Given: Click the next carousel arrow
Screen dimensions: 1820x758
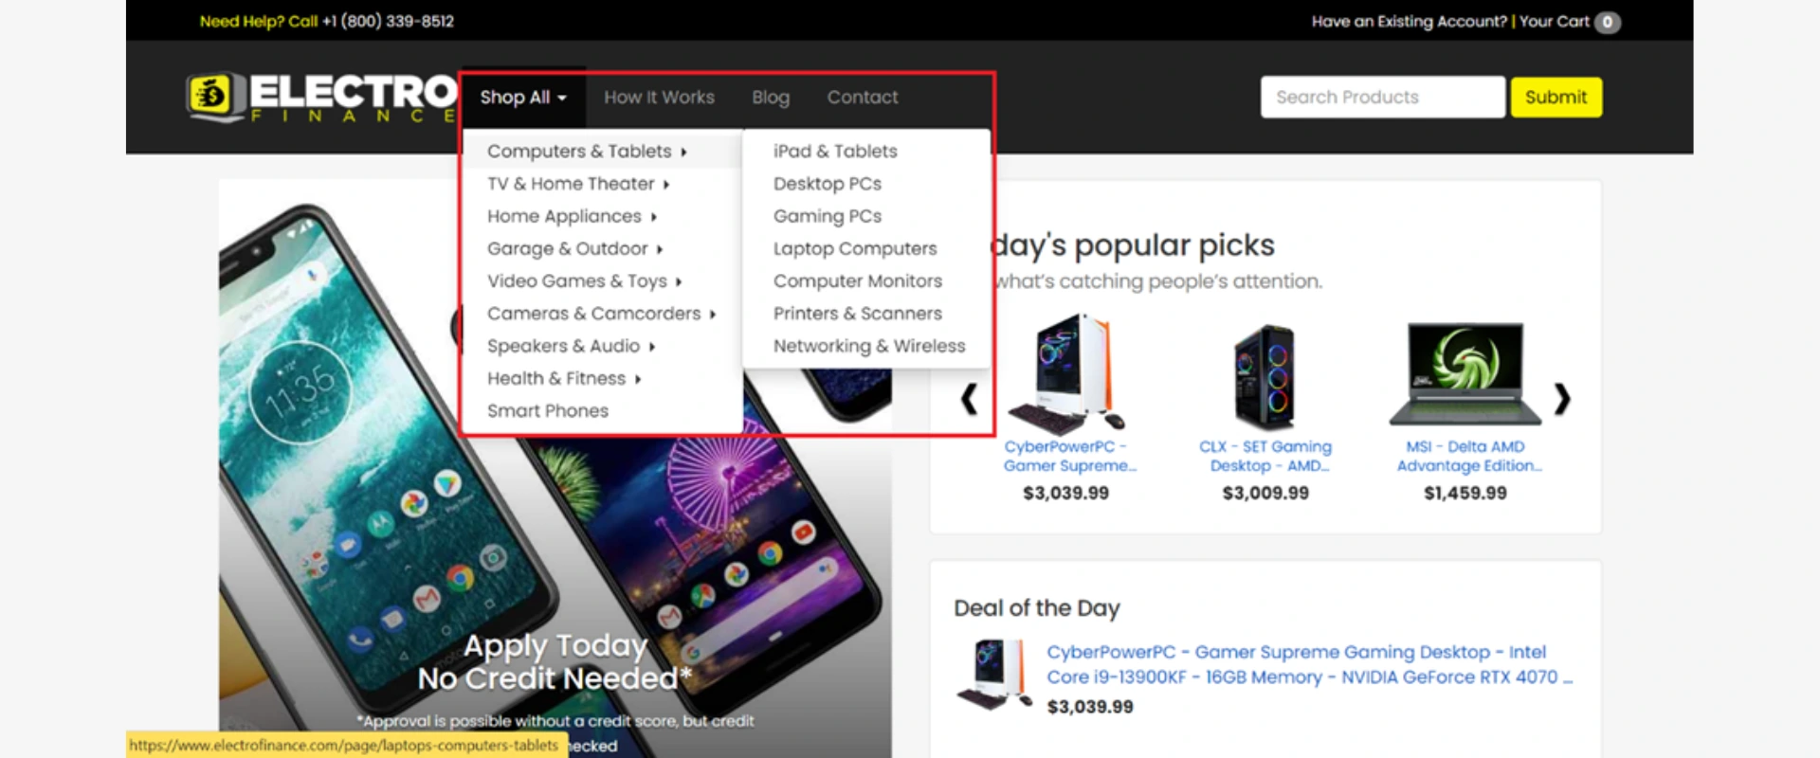Looking at the screenshot, I should pyautogui.click(x=1562, y=399).
